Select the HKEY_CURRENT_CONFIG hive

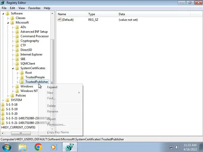(x=18, y=127)
